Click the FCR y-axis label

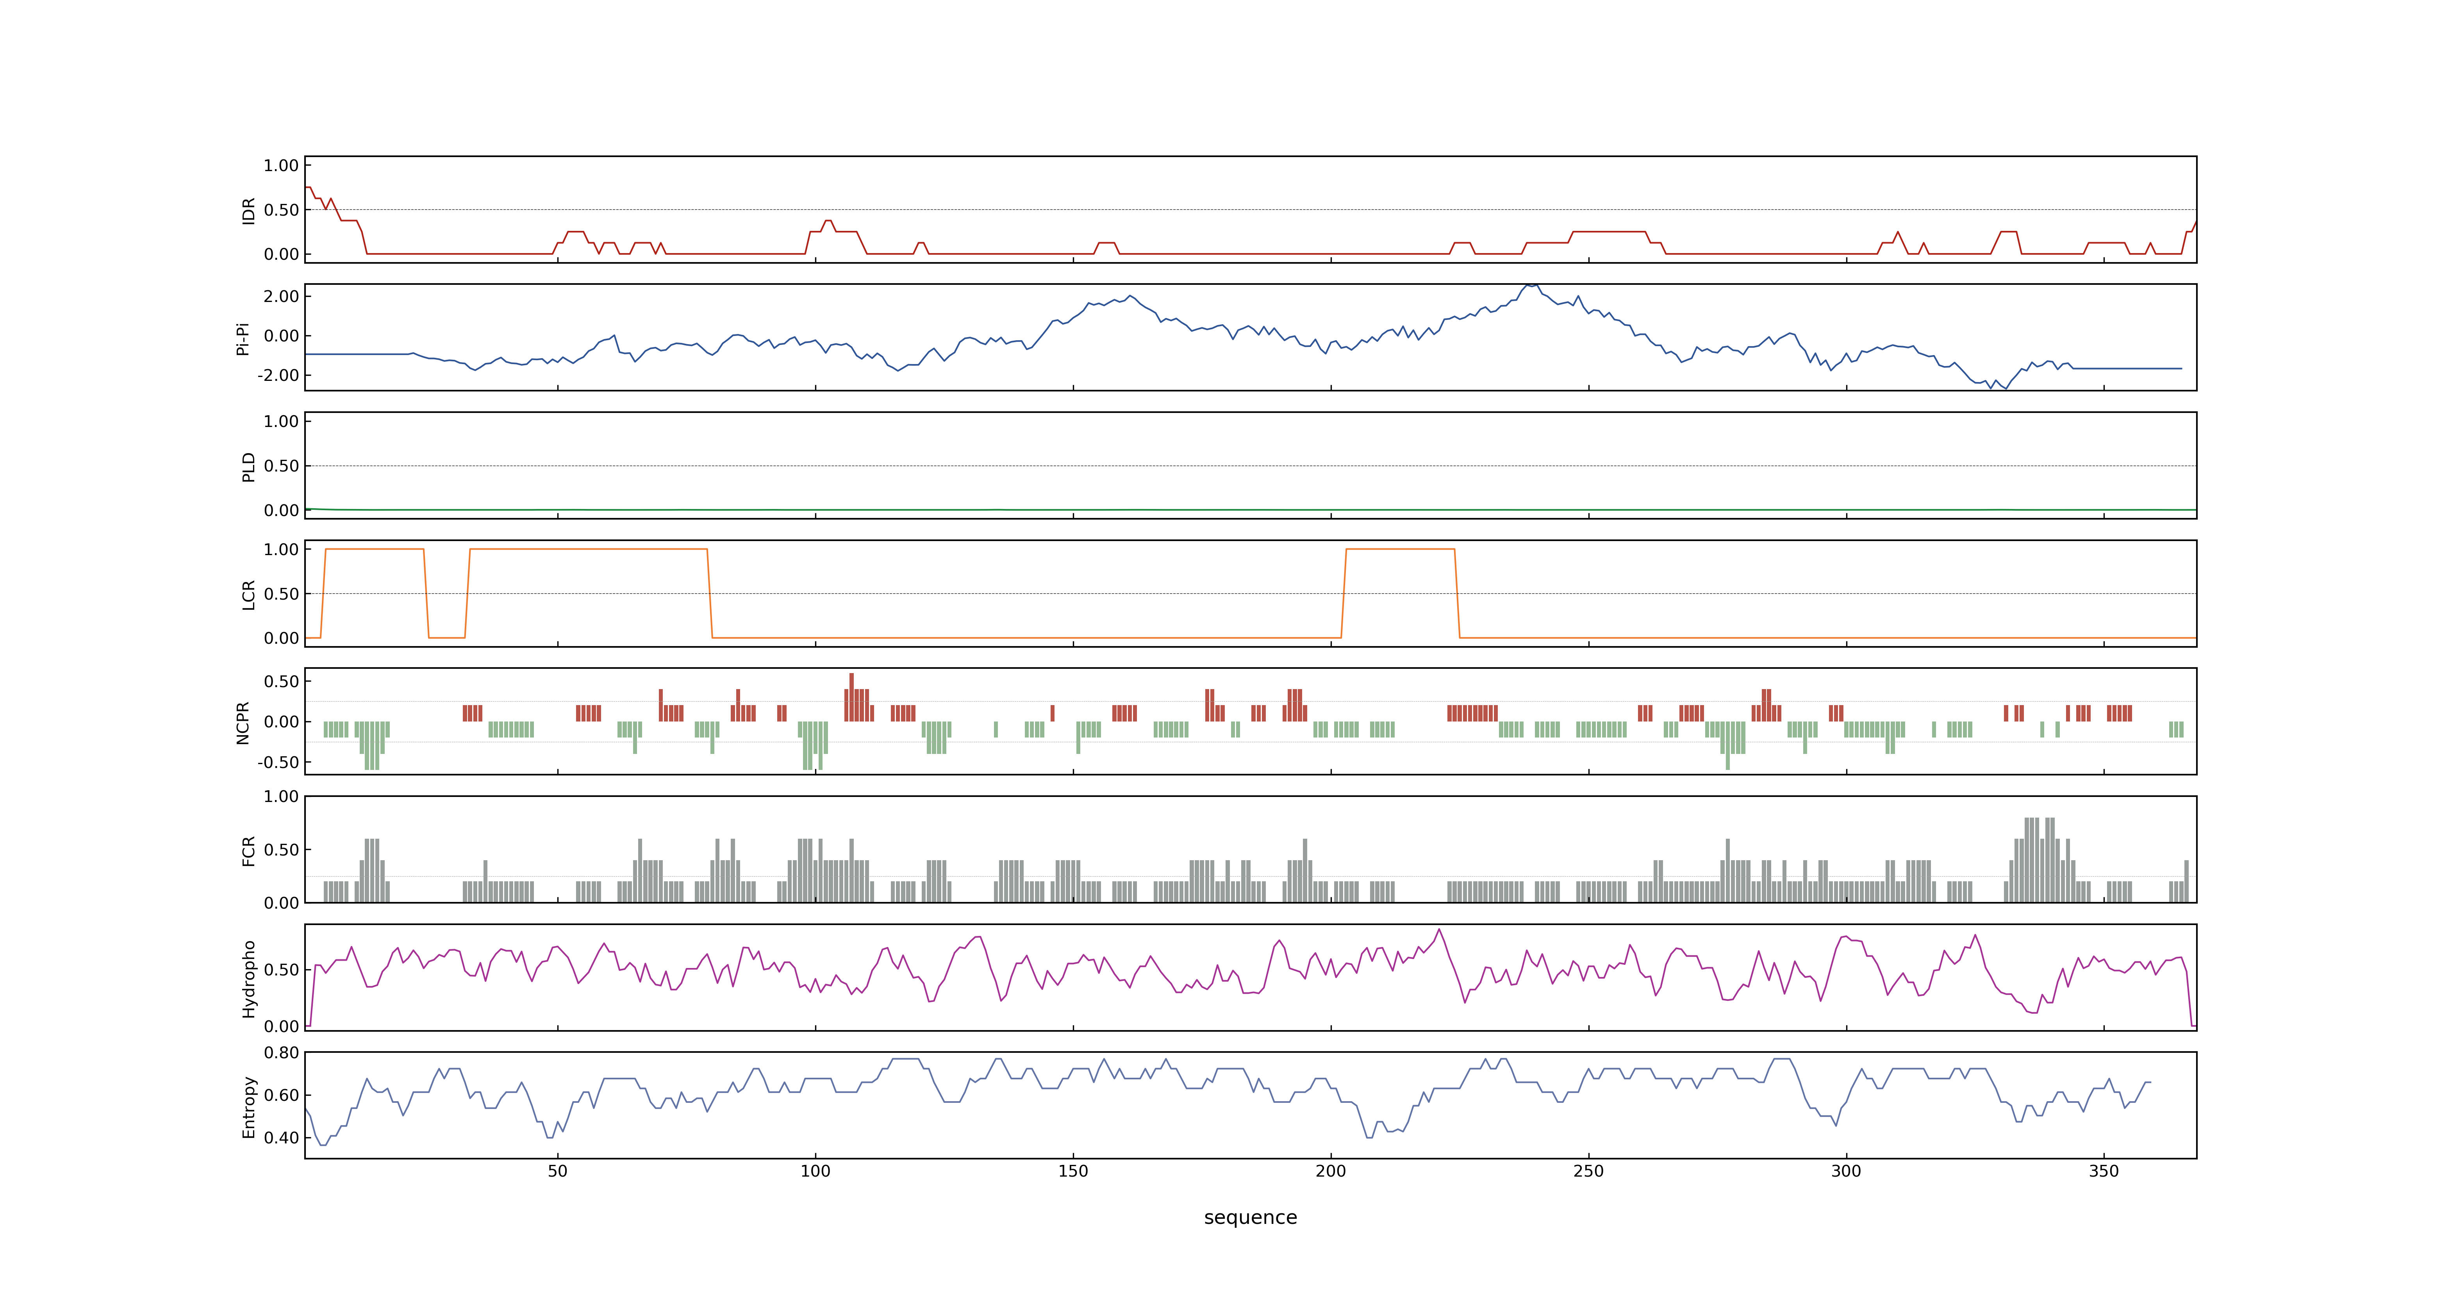click(x=248, y=850)
